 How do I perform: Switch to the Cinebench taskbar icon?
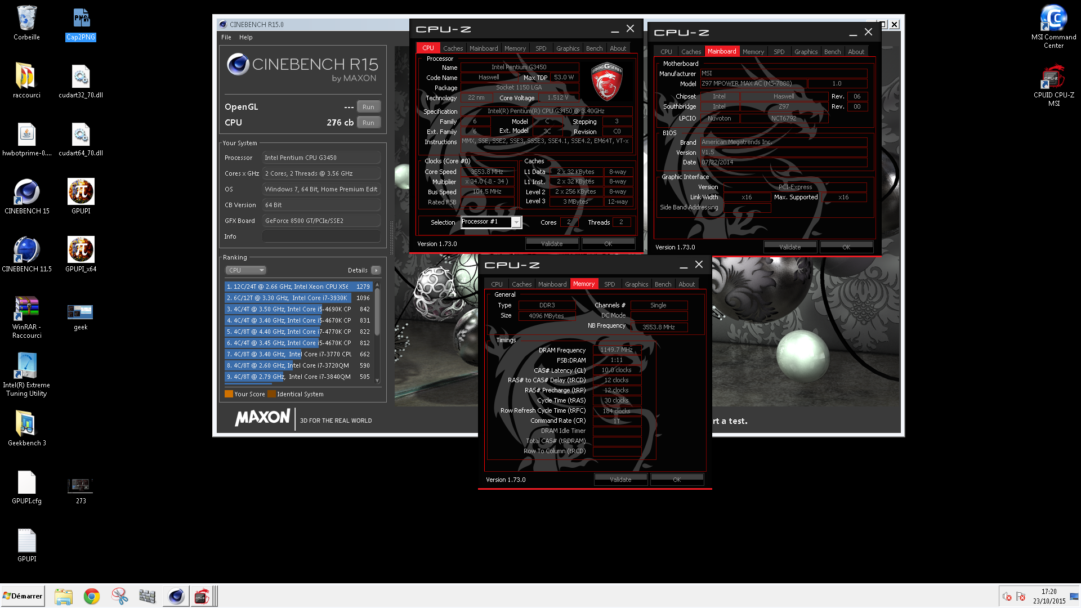[x=176, y=596]
